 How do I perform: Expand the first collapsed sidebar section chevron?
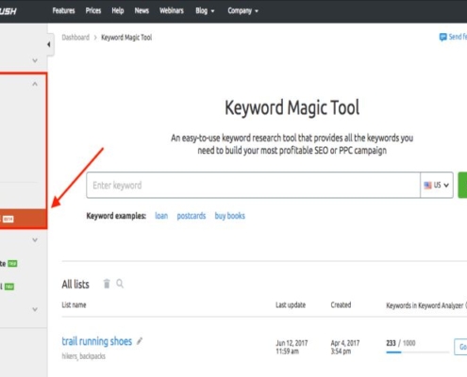(x=35, y=60)
